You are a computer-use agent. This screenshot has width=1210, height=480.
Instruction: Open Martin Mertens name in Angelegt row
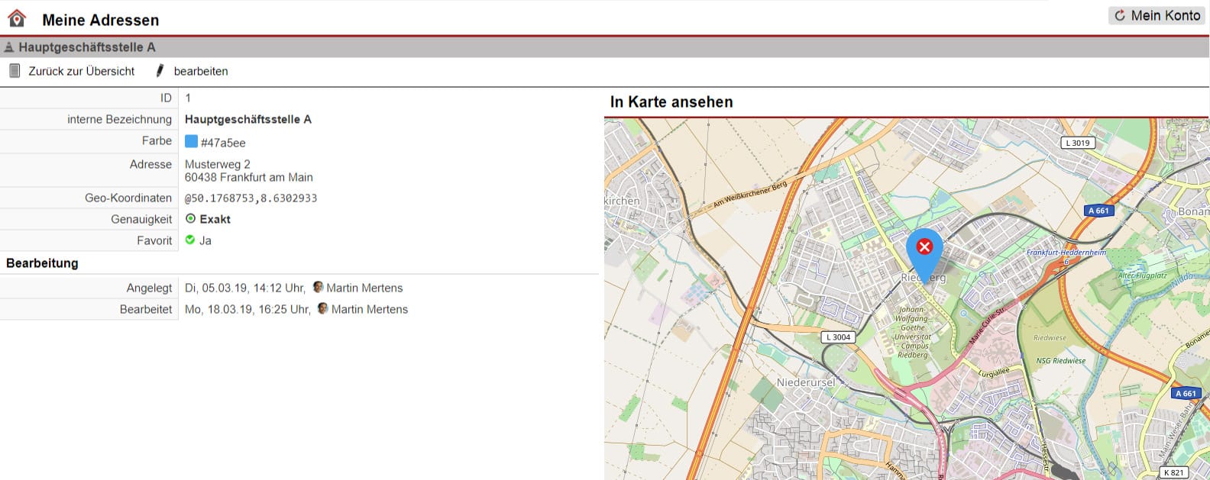(364, 288)
